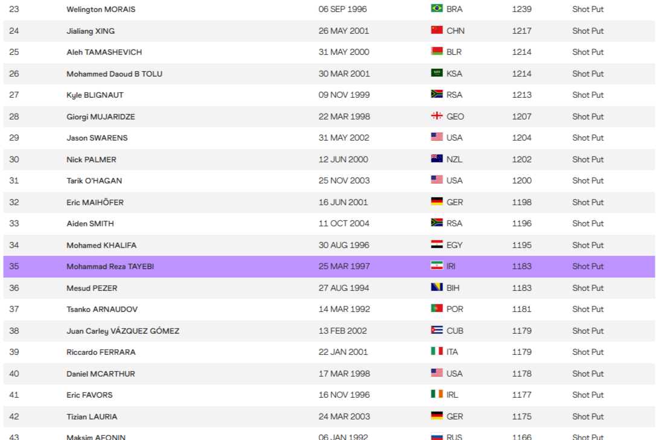This screenshot has width=656, height=440.
Task: Open Welington MORAIS athlete profile
Action: pyautogui.click(x=100, y=9)
